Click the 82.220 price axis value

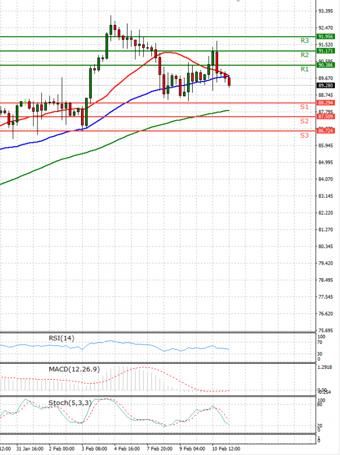[326, 212]
